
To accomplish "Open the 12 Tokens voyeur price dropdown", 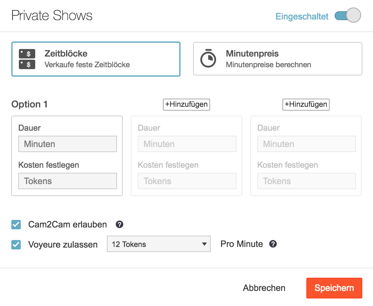I will coord(159,244).
